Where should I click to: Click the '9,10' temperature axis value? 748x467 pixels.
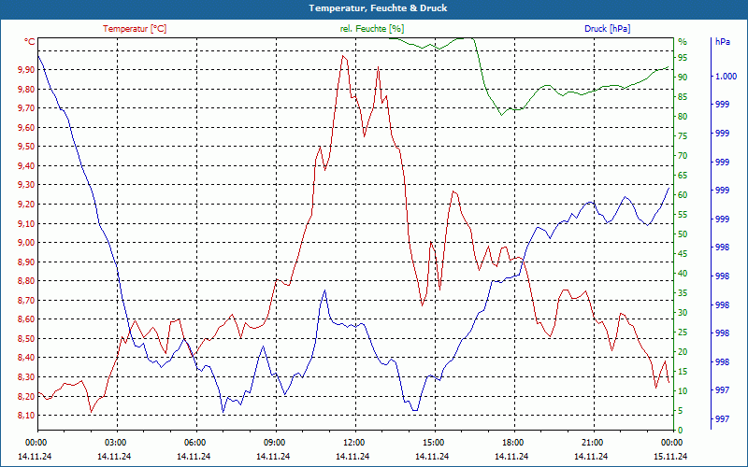[27, 223]
